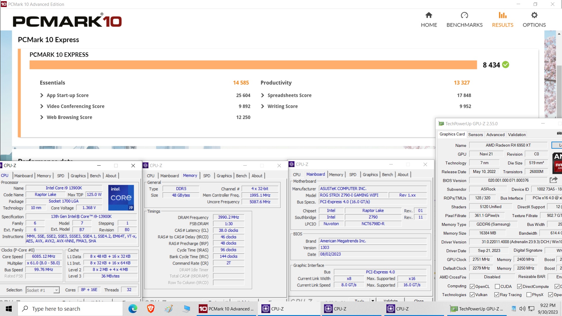562x316 pixels.
Task: Launch Microsoft Edge from the taskbar
Action: coord(133,309)
